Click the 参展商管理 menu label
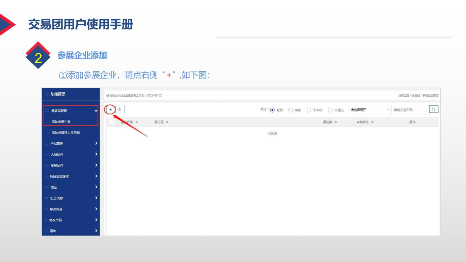The width and height of the screenshot is (466, 262). [59, 111]
